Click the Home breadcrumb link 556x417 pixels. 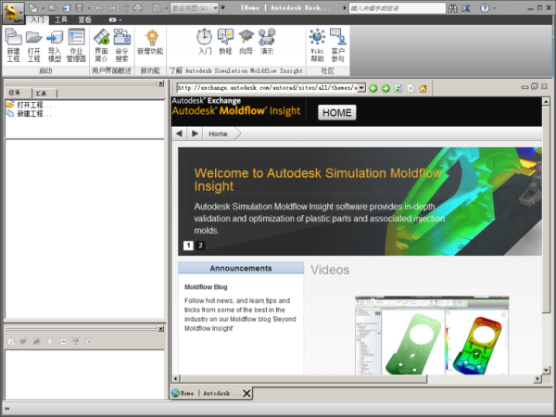pos(218,133)
